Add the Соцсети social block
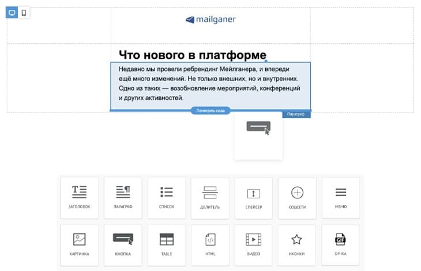 [297, 197]
